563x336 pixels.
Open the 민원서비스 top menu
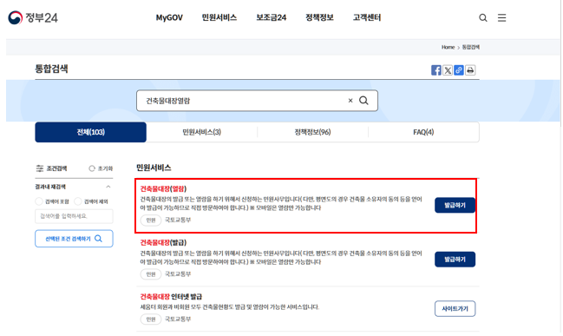(219, 17)
